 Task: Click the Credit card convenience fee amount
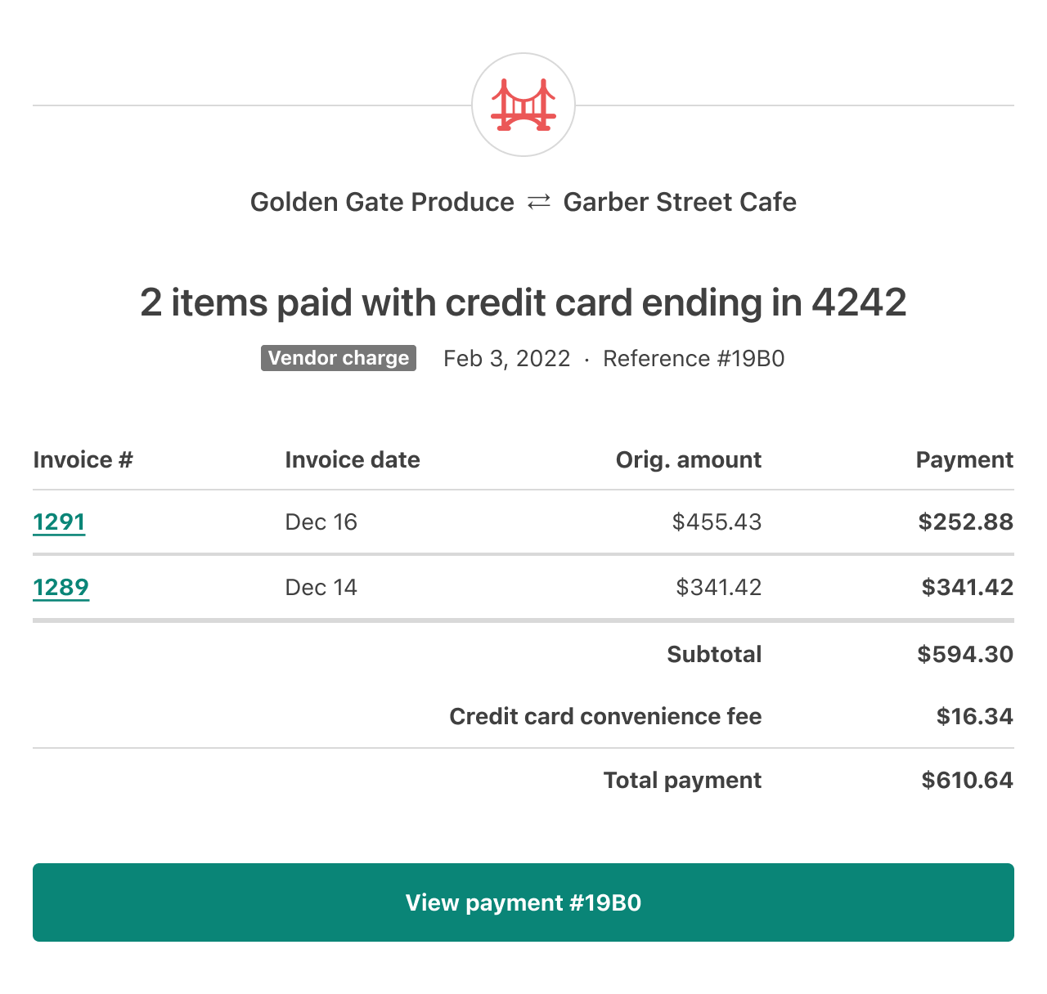click(974, 716)
